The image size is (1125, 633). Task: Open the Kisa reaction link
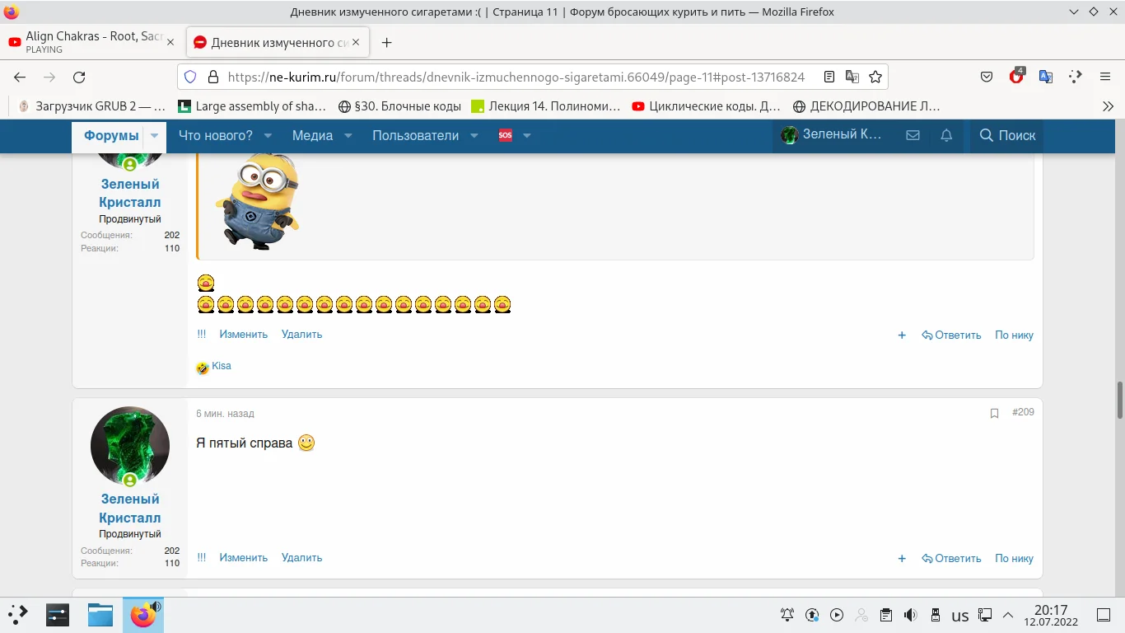click(x=222, y=365)
